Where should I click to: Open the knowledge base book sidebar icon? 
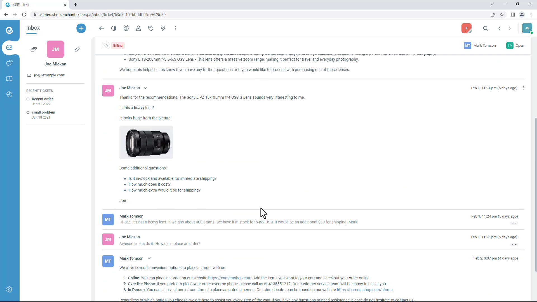(9, 79)
